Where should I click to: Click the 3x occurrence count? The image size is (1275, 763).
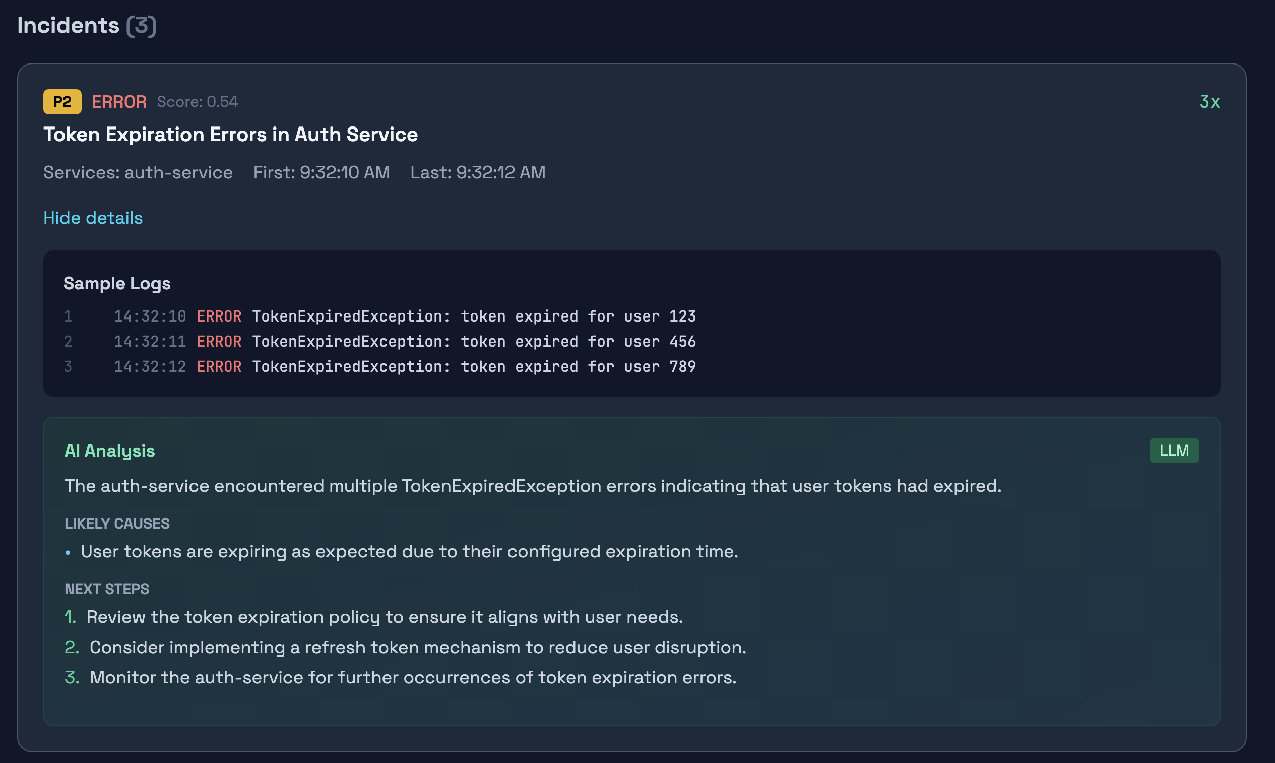tap(1209, 102)
